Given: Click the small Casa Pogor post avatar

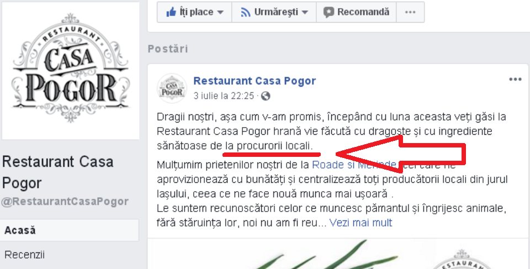Looking at the screenshot, I should tap(172, 88).
